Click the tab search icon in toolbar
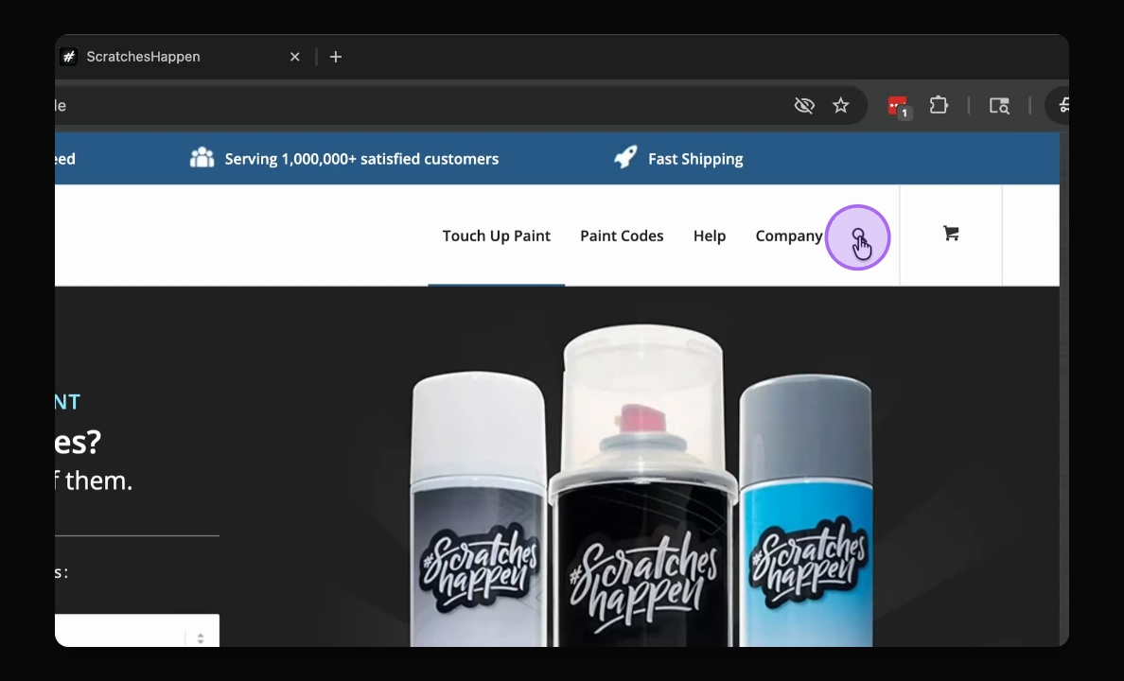Screen dimensions: 1124x681 tap(999, 106)
